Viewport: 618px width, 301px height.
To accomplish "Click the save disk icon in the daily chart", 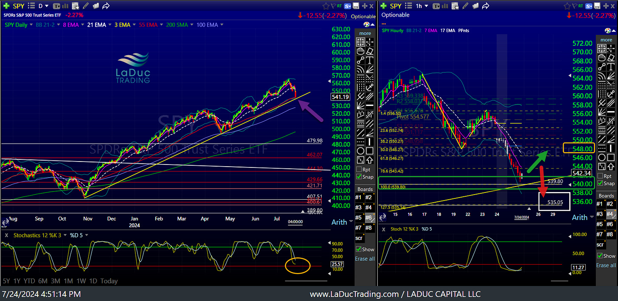I will [x=356, y=6].
